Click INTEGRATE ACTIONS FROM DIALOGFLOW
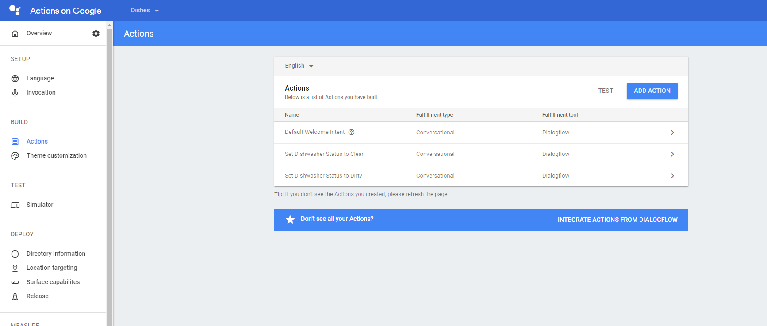The image size is (767, 326). point(617,220)
